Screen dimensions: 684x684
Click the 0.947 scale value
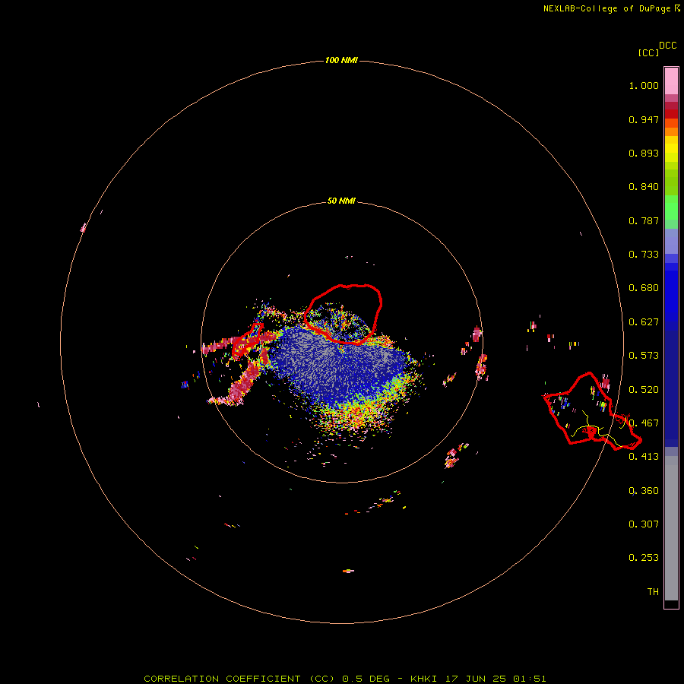pos(644,119)
